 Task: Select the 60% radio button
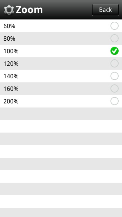pyautogui.click(x=115, y=26)
